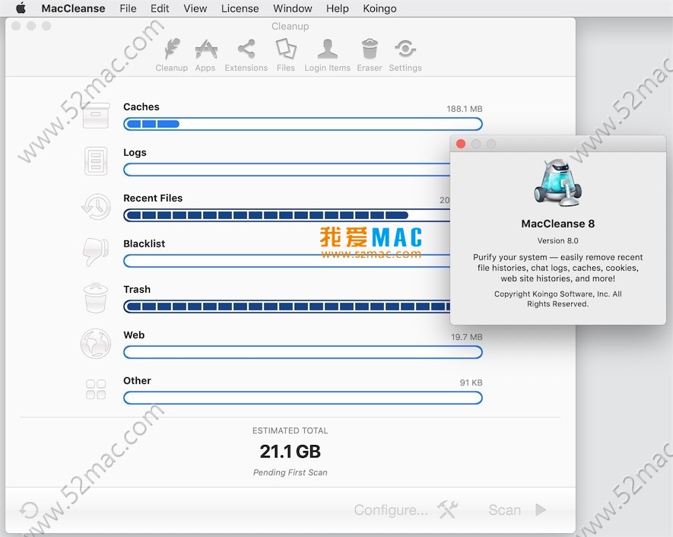Click the ESTIMATED TOTAL heading
This screenshot has width=673, height=537.
coord(290,431)
